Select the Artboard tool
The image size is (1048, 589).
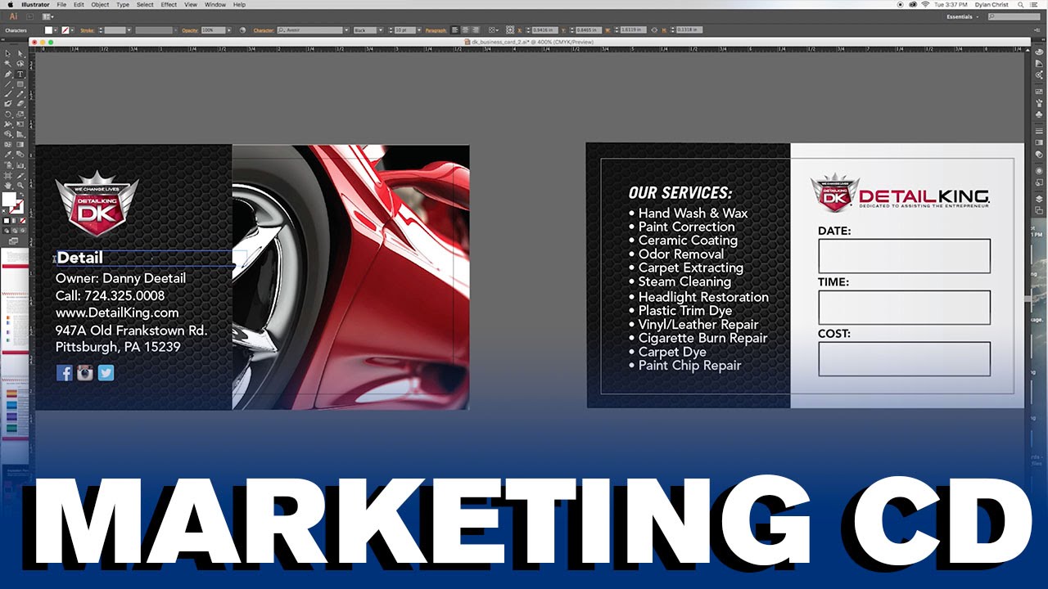(x=8, y=175)
